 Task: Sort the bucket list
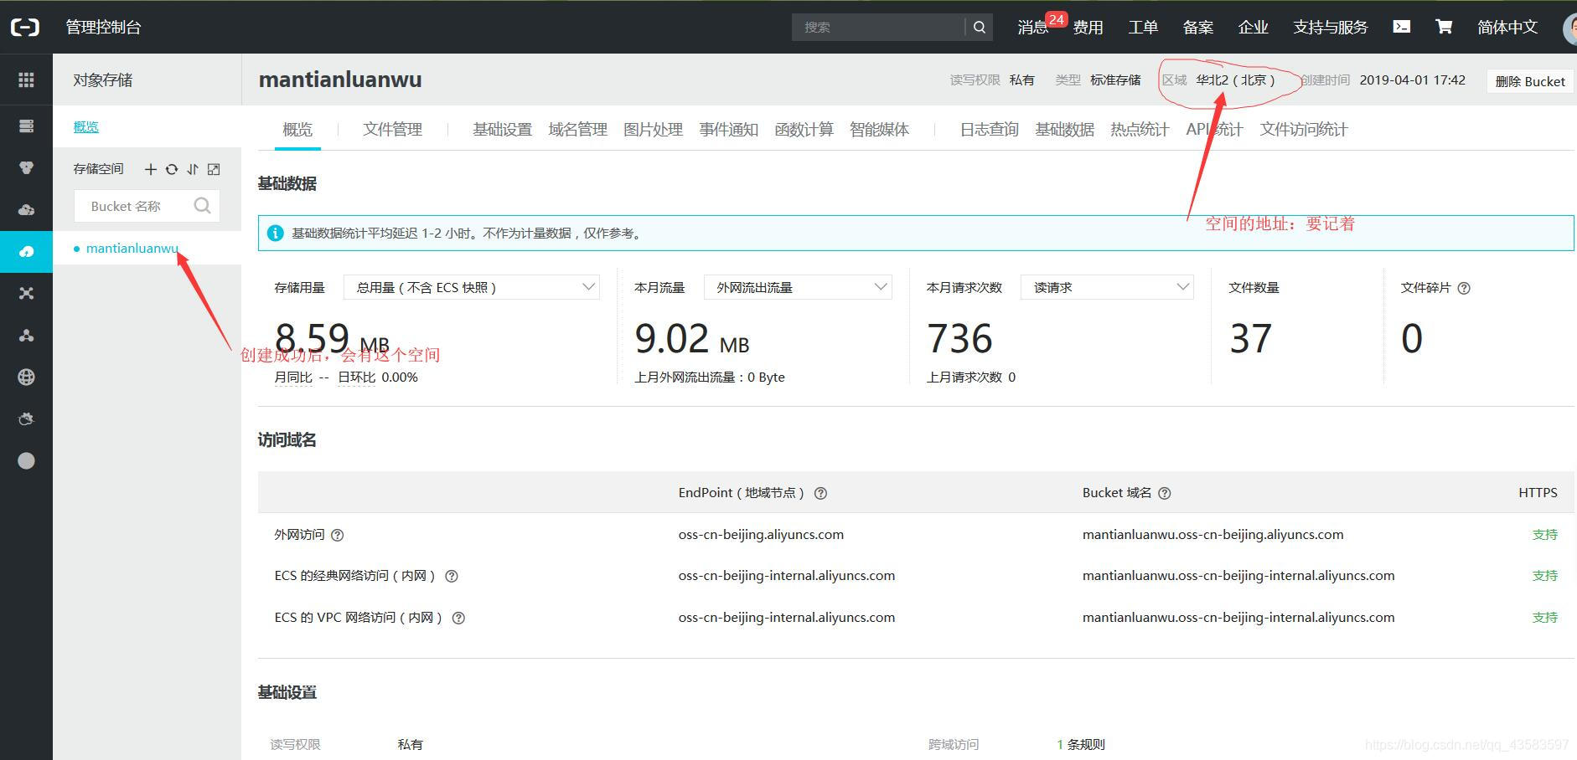[x=193, y=169]
